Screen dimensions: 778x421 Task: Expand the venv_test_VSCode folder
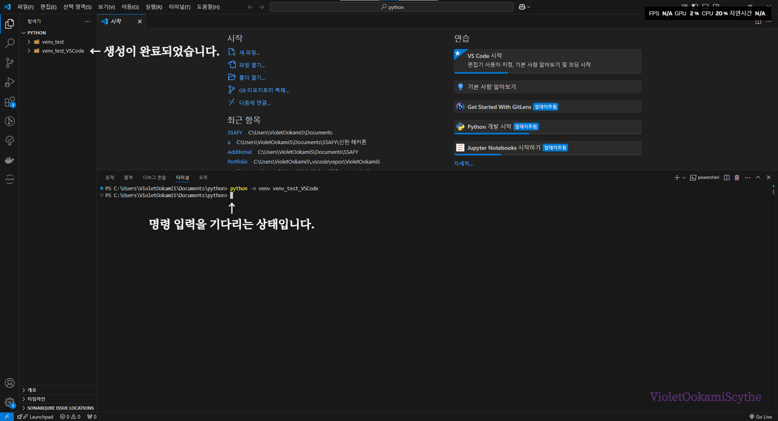[58, 51]
